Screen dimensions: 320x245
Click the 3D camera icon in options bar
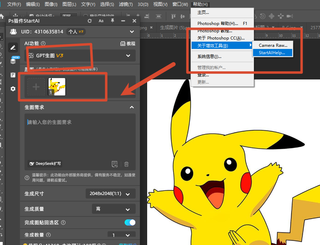point(290,16)
